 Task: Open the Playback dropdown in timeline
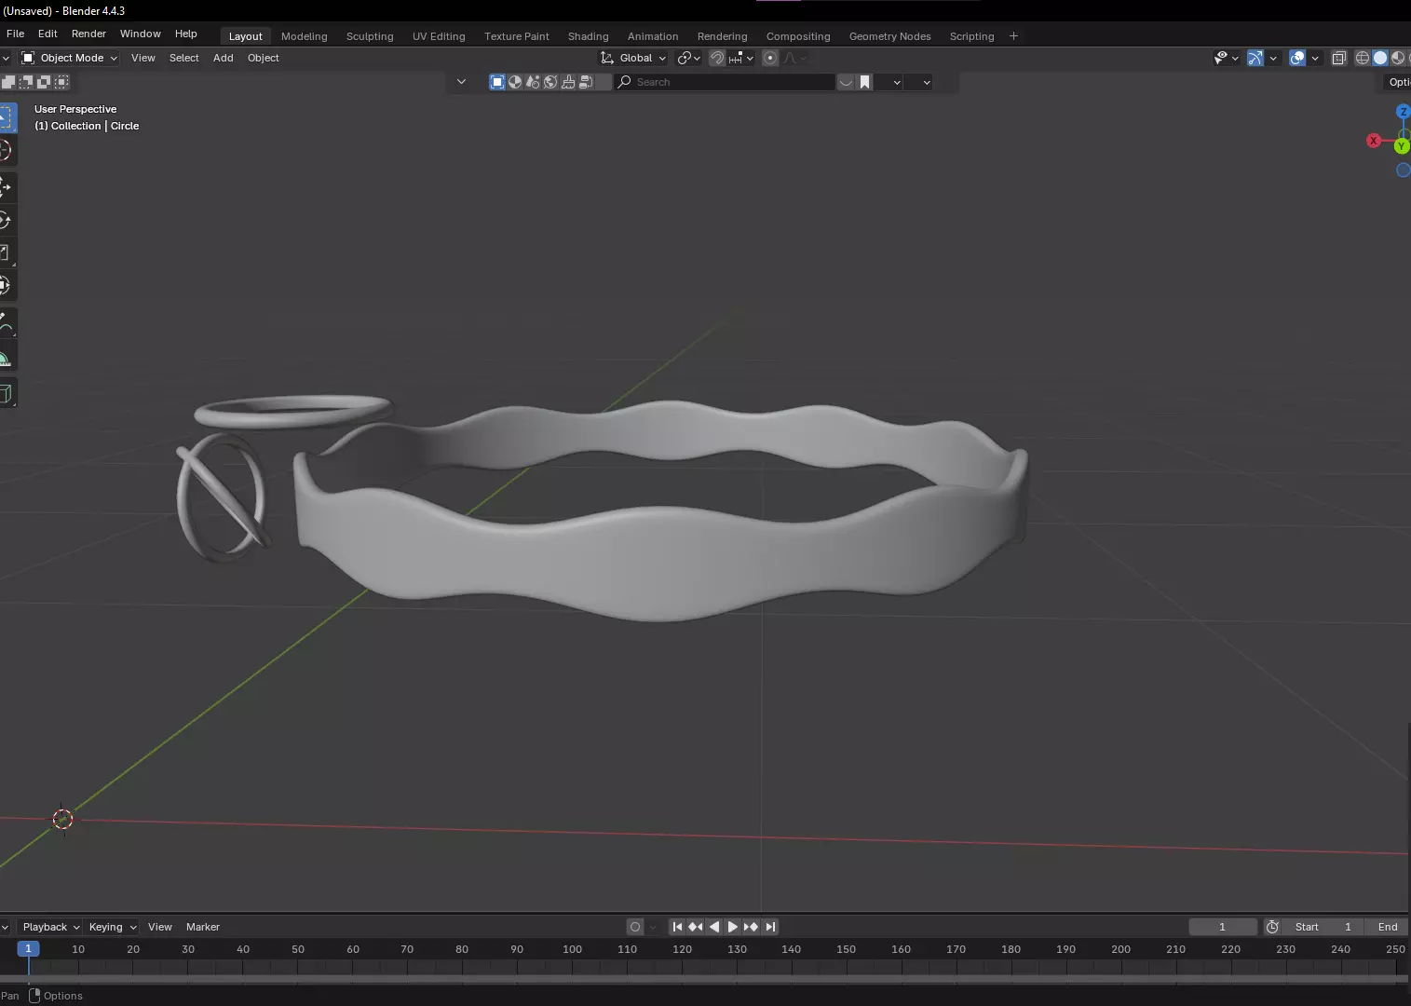(x=50, y=927)
